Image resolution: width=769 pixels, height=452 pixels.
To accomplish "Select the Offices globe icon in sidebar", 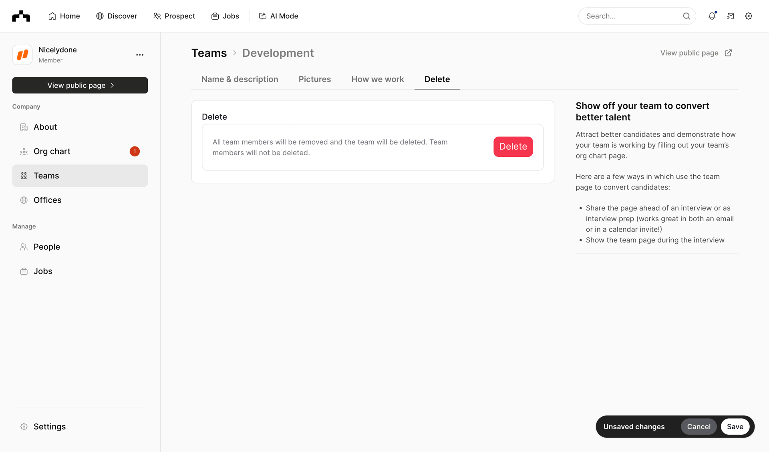I will tap(24, 200).
